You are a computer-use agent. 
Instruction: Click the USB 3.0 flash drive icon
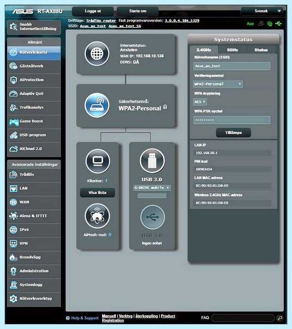152,161
